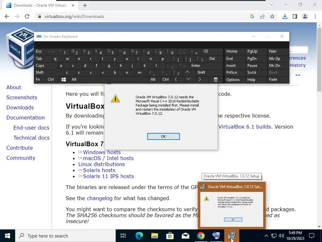Open Task View on taskbar
Image resolution: width=322 pixels, height=242 pixels.
click(123, 236)
